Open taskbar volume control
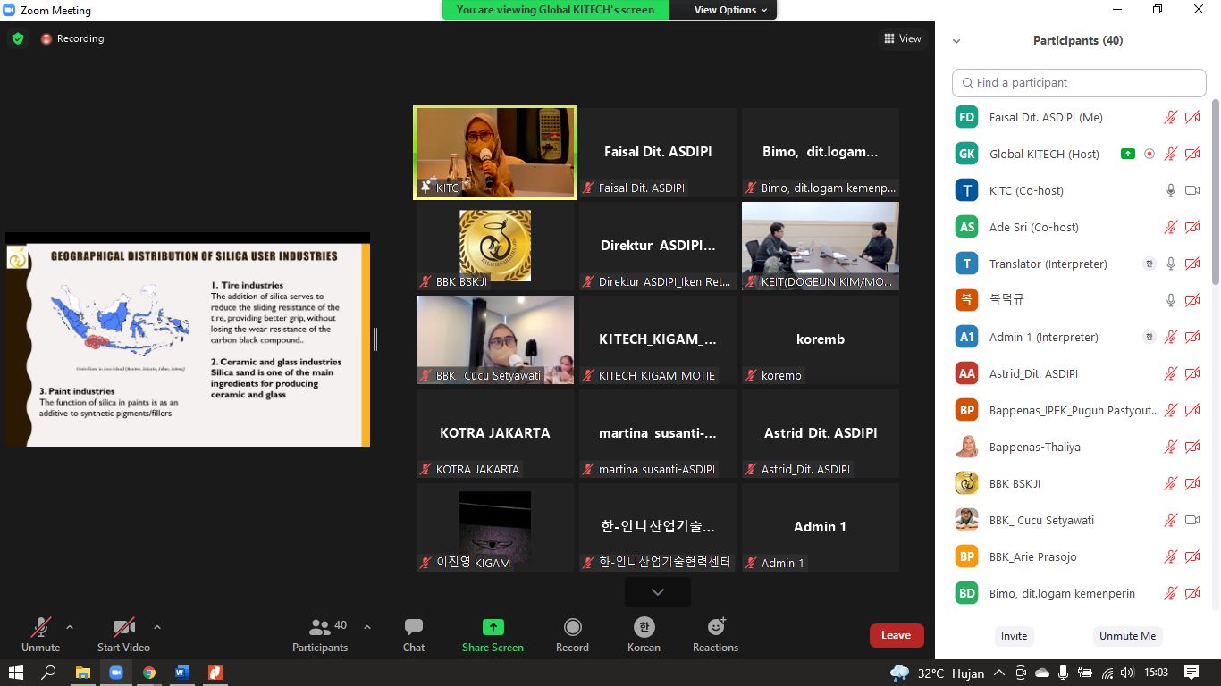Image resolution: width=1221 pixels, height=686 pixels. 1127,673
